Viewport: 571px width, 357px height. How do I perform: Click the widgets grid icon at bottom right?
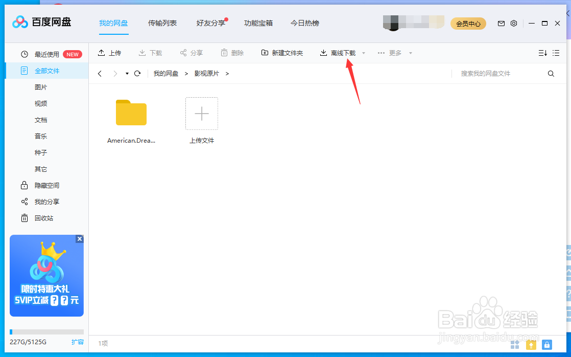pyautogui.click(x=515, y=345)
